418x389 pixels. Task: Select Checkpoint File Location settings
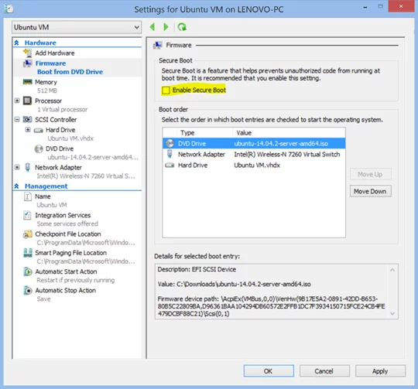[68, 234]
